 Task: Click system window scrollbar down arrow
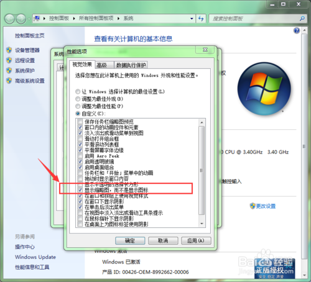[304, 275]
